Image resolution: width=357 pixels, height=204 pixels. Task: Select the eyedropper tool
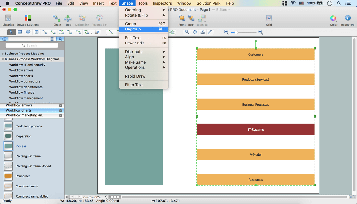pos(210,32)
